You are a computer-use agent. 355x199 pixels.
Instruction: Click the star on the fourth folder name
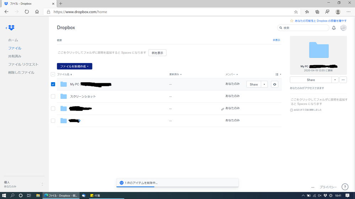[x=79, y=121]
